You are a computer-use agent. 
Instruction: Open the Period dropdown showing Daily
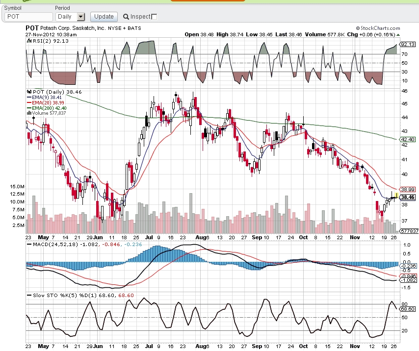click(70, 17)
